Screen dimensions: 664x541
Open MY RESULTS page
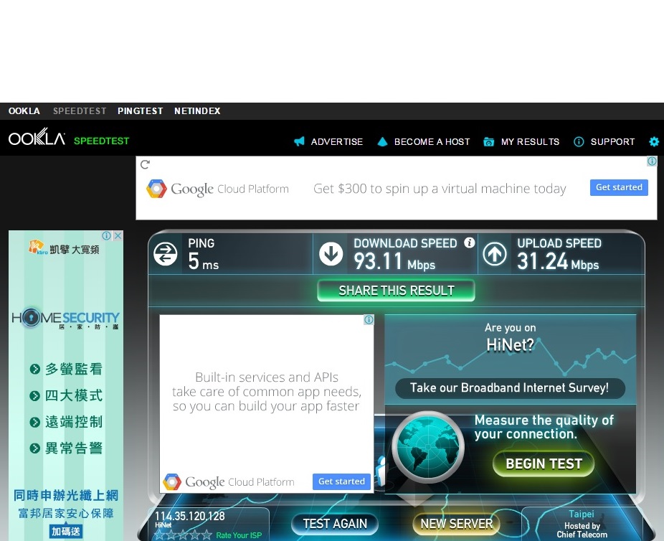tap(530, 142)
